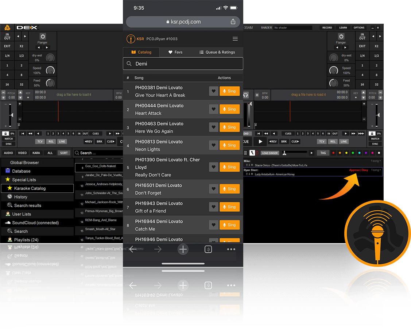Open the phone browser more options dots
The width and height of the screenshot is (411, 329).
(231, 249)
